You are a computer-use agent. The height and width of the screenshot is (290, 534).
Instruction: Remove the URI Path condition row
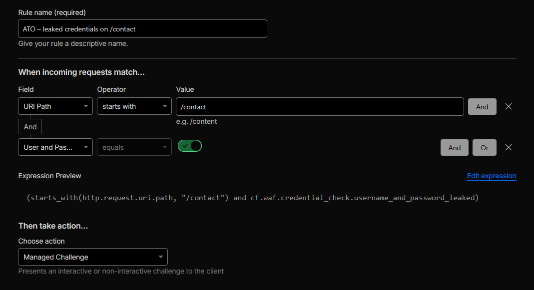[508, 106]
